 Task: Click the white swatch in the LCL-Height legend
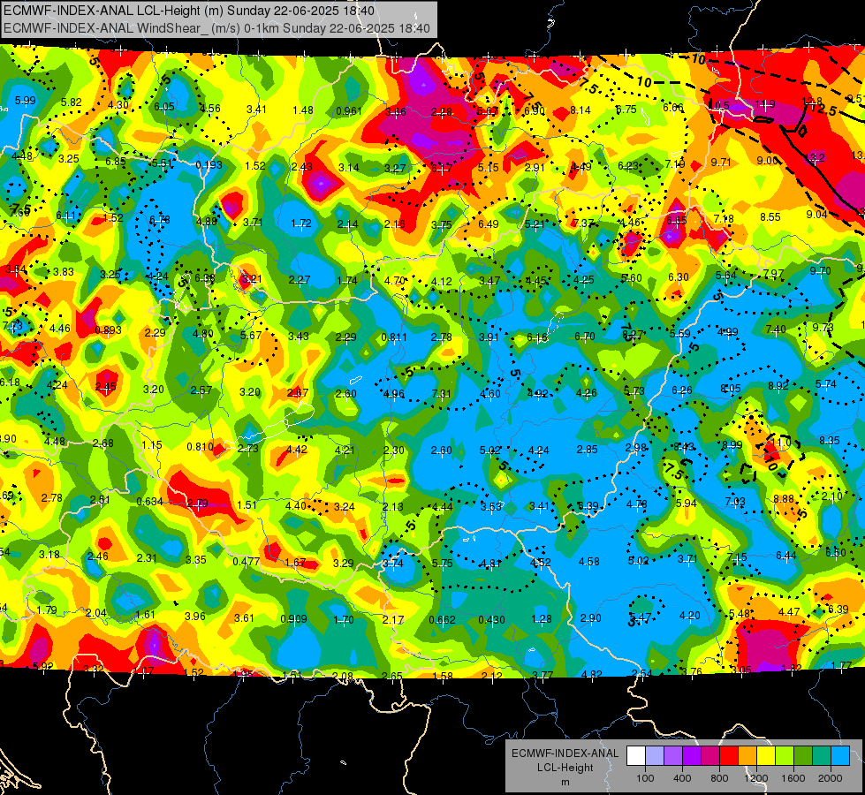pyautogui.click(x=636, y=755)
